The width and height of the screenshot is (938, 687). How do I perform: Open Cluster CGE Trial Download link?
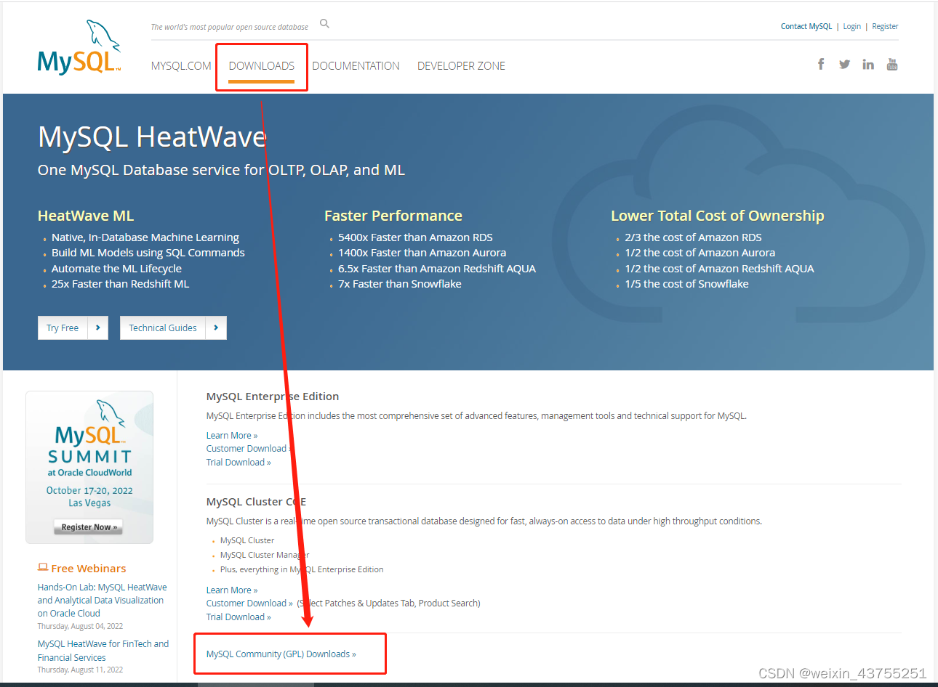pyautogui.click(x=238, y=617)
